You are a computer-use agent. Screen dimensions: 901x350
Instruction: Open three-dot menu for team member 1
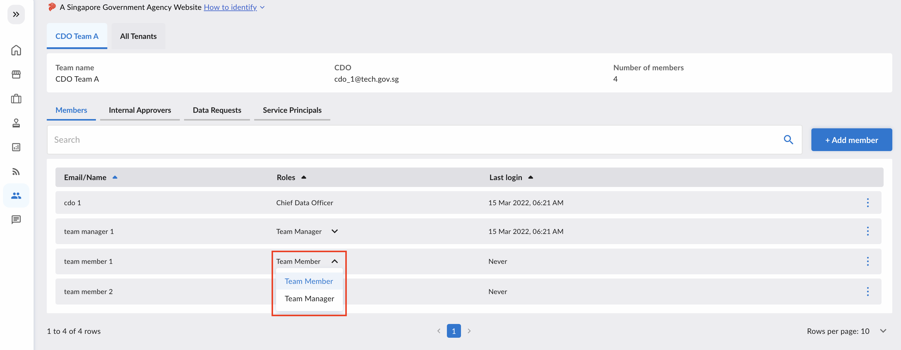[868, 261]
